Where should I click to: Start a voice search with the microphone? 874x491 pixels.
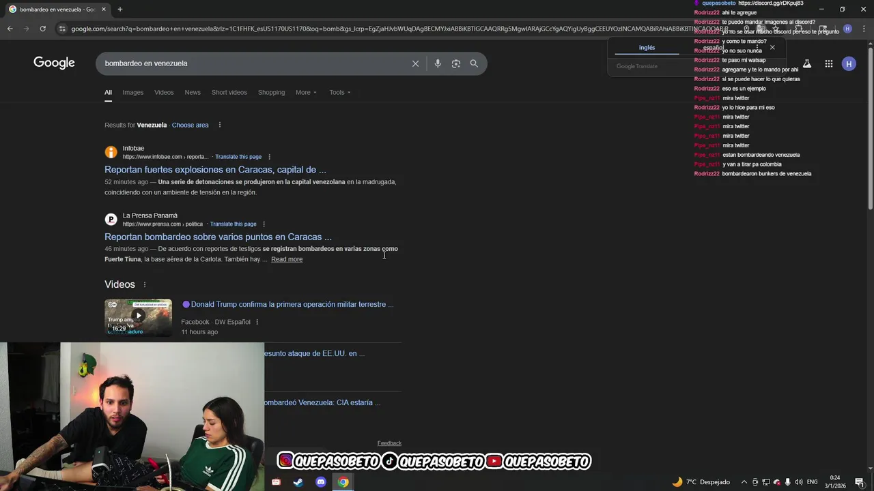click(438, 63)
